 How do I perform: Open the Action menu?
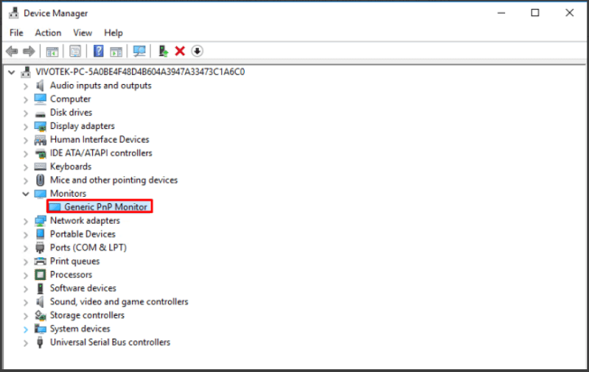pyautogui.click(x=48, y=33)
